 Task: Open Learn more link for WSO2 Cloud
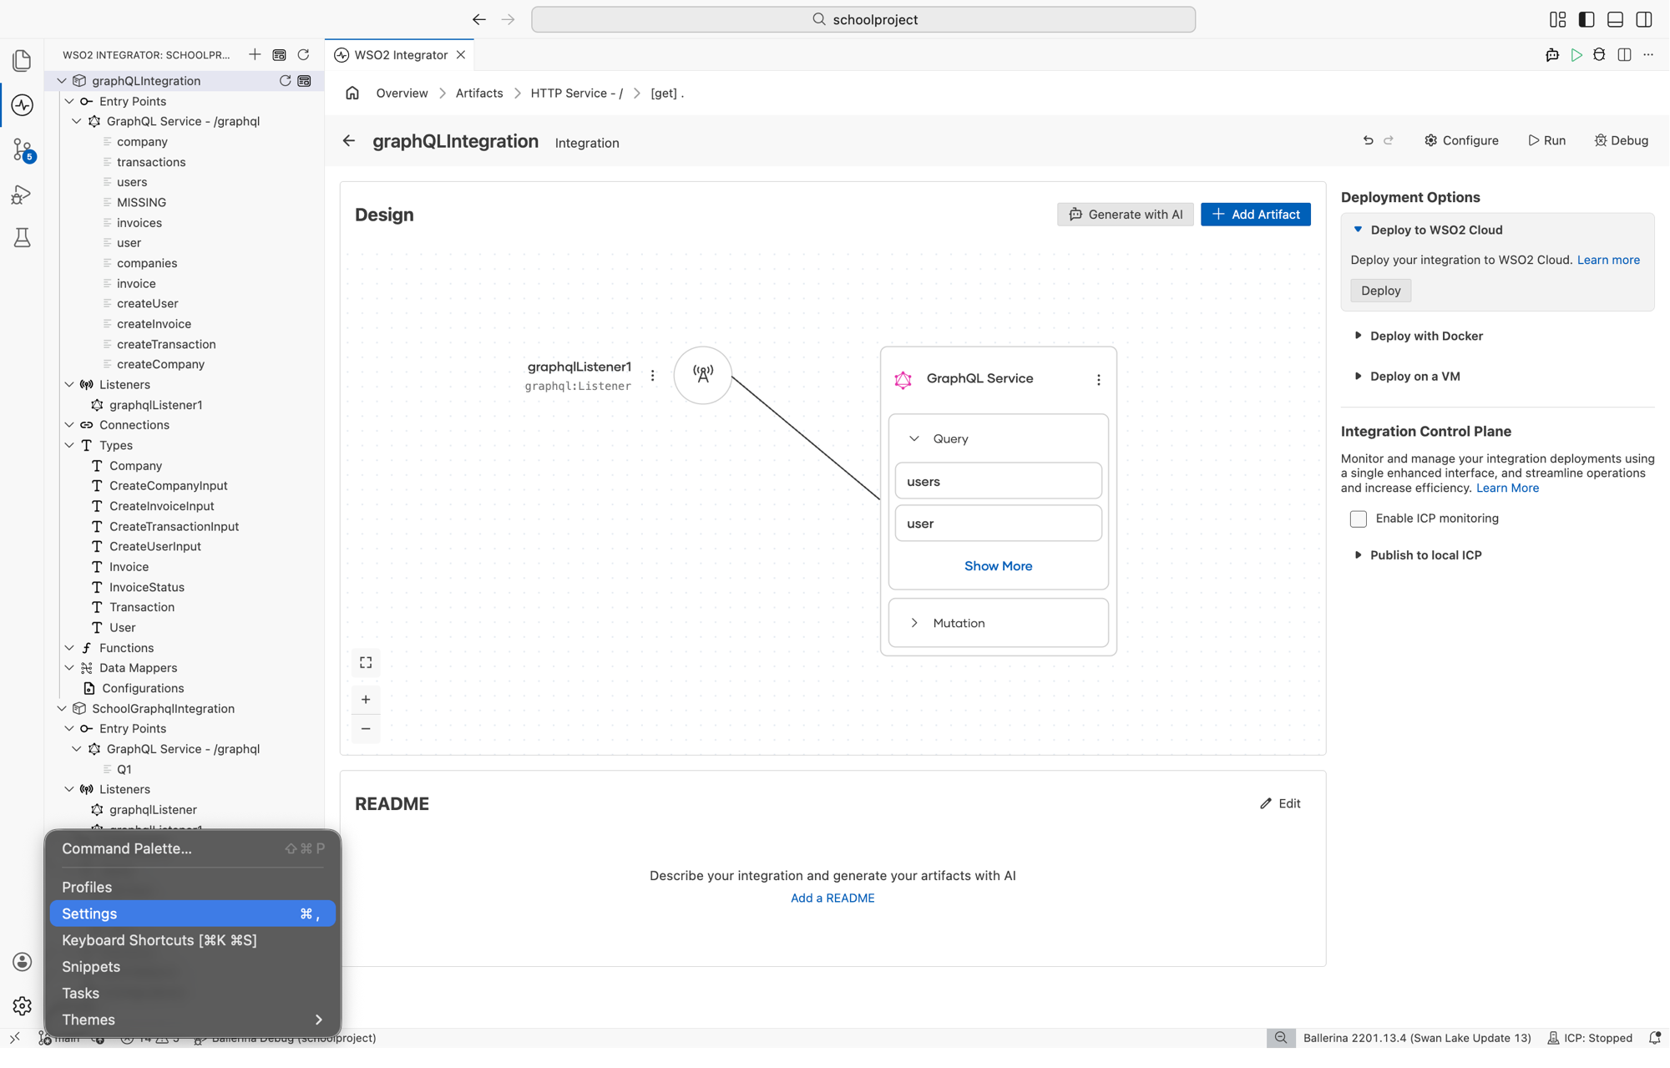tap(1608, 260)
